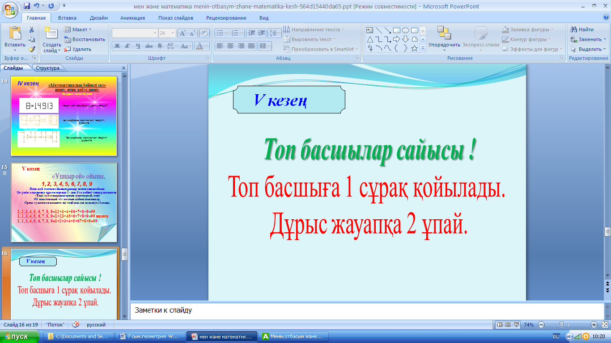
Task: Open the Font dialog launcher
Action: pyautogui.click(x=208, y=58)
